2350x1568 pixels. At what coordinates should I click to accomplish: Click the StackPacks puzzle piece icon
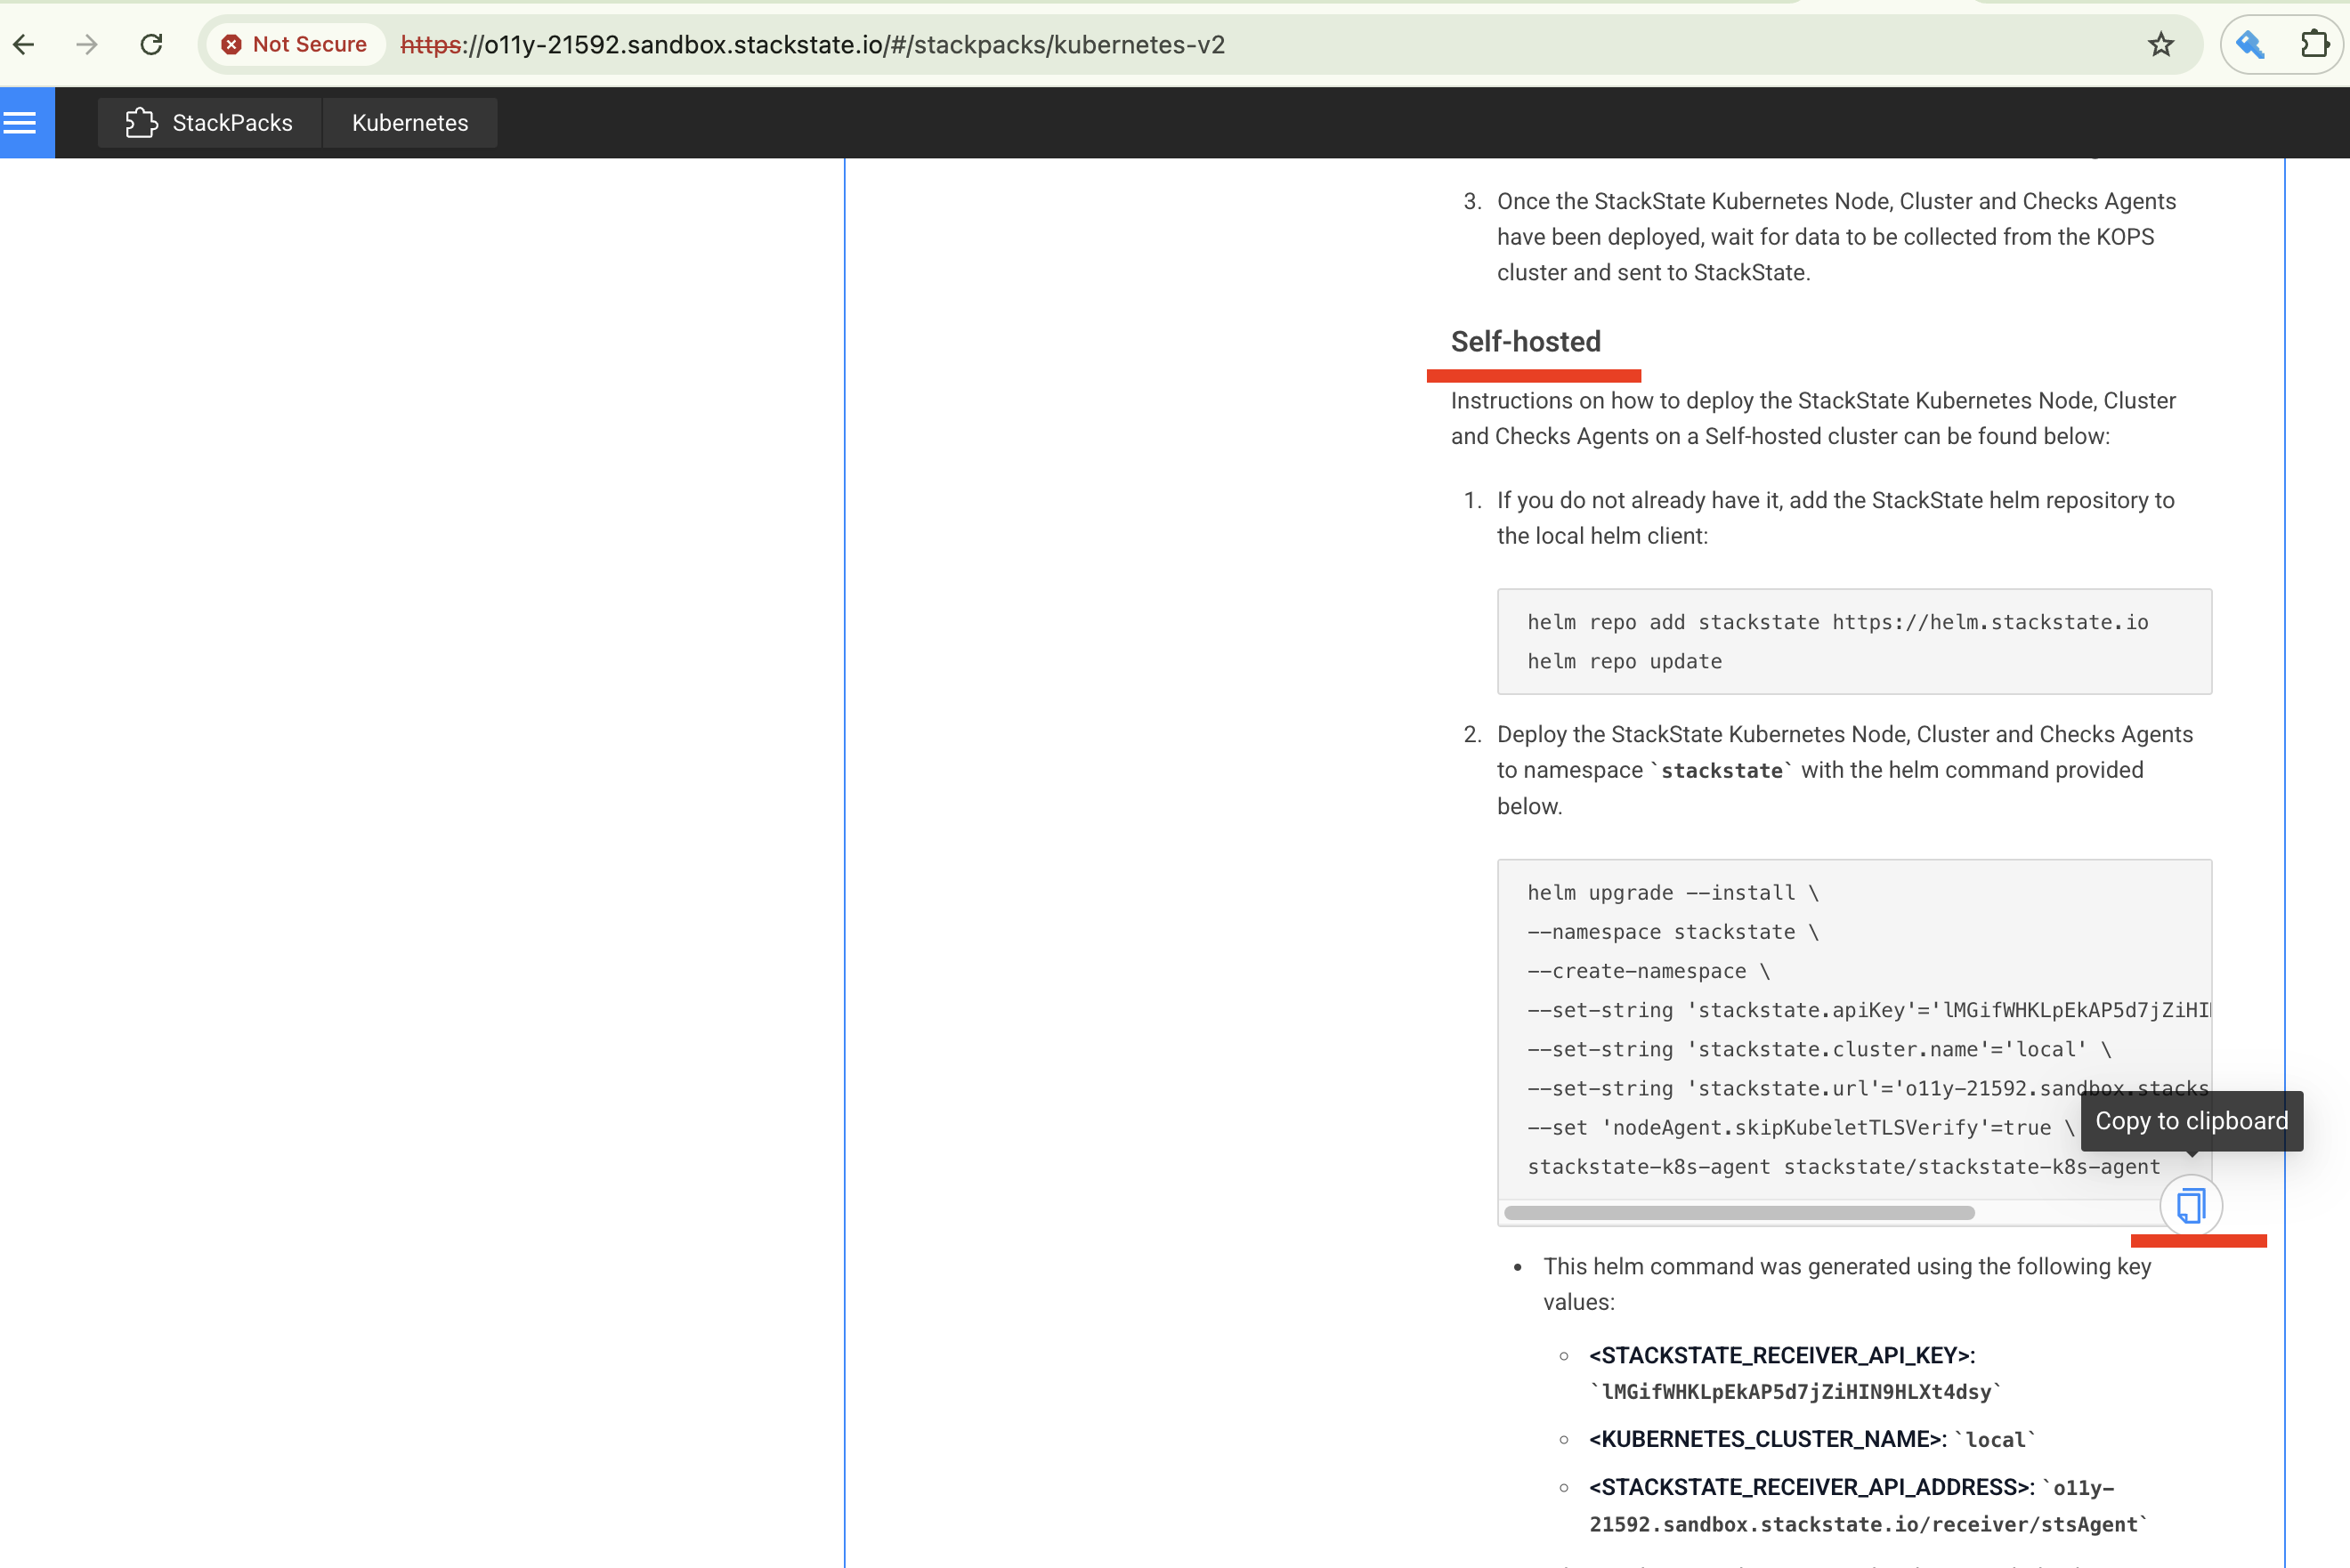tap(140, 122)
